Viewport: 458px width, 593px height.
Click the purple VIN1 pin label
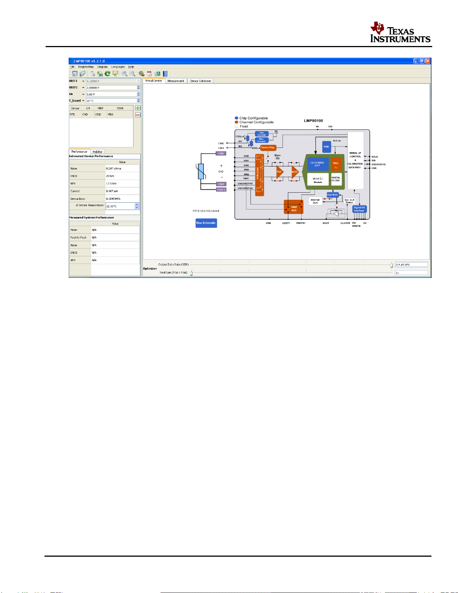point(221,184)
